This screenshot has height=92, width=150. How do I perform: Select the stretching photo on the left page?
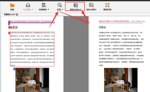[x=32, y=80]
